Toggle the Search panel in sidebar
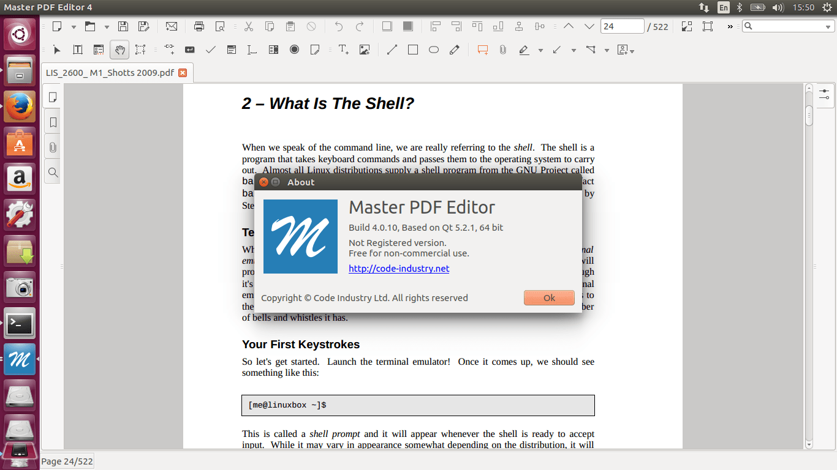This screenshot has width=837, height=470. (53, 173)
